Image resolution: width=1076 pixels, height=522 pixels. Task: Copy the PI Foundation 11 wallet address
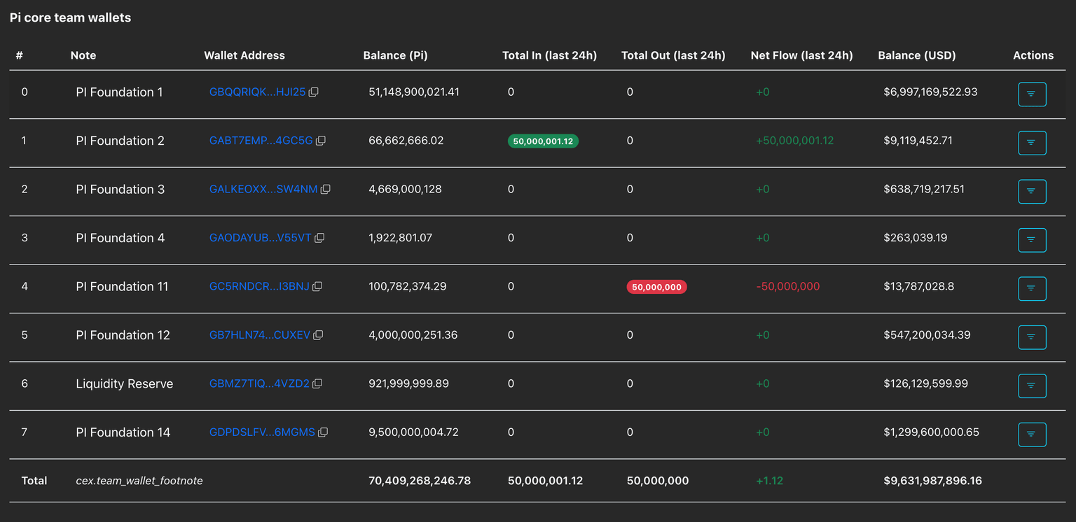coord(317,287)
